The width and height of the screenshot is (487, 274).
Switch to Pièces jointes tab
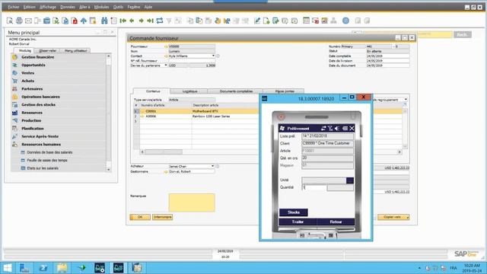coord(285,91)
